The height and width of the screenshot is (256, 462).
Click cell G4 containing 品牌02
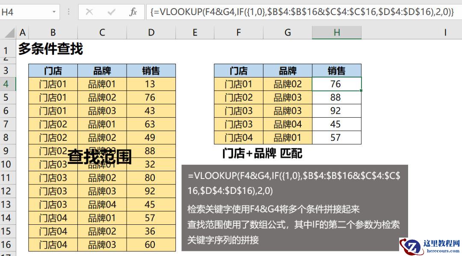click(x=287, y=84)
